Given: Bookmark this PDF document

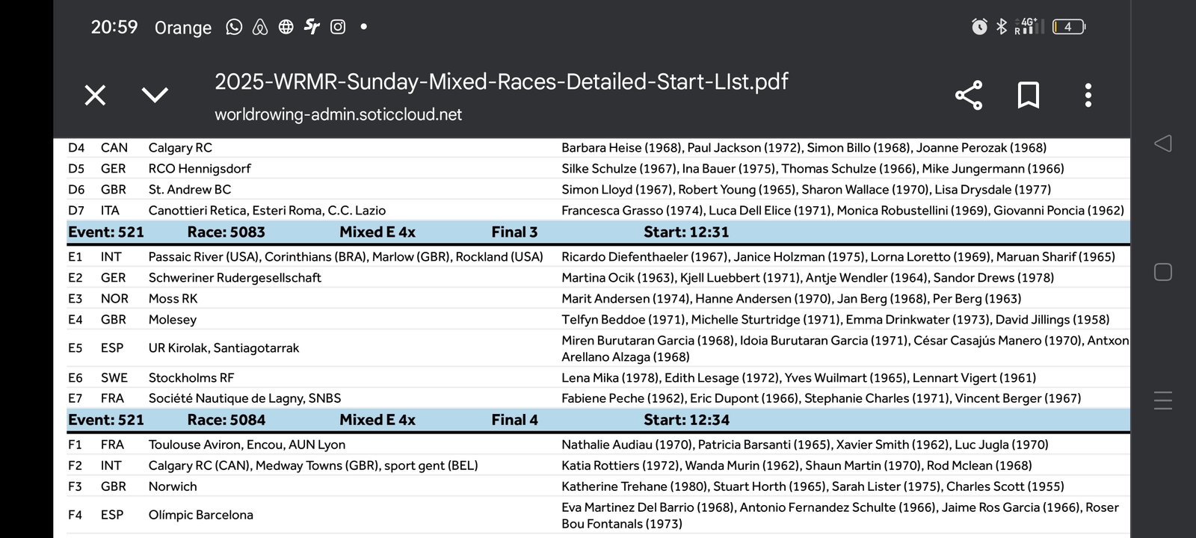Looking at the screenshot, I should point(1028,95).
